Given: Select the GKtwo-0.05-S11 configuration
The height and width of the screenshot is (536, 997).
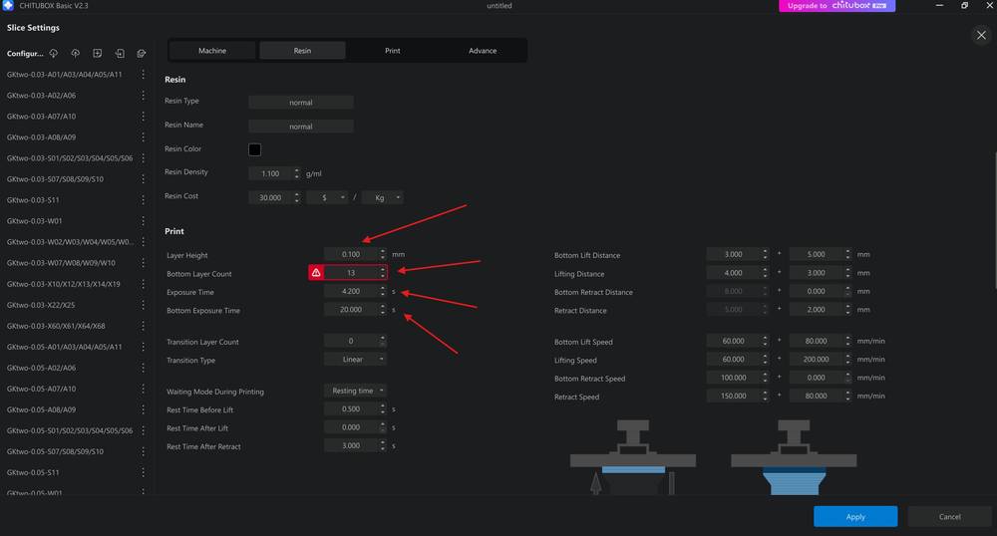Looking at the screenshot, I should (x=33, y=472).
